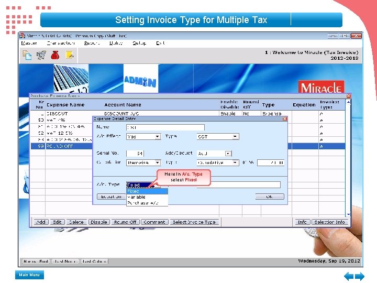Viewport: 377px width, 283px height.
Task: Click the Serial No. input field
Action: (135, 154)
